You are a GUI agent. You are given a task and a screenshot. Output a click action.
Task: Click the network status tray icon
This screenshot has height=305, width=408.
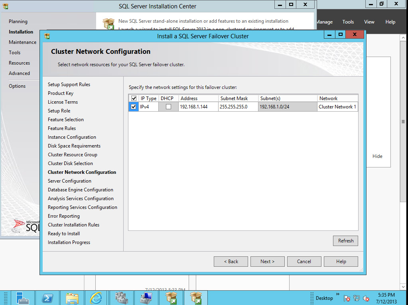click(x=356, y=298)
